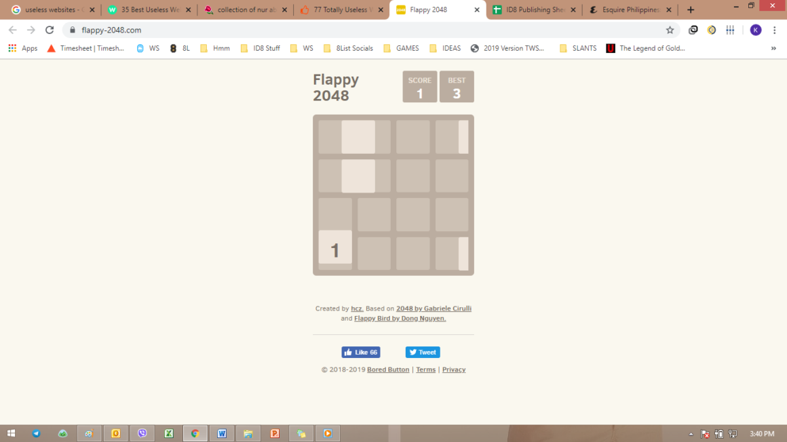Screen dimensions: 787x442
Task: Show hidden system tray icons
Action: tap(691, 434)
